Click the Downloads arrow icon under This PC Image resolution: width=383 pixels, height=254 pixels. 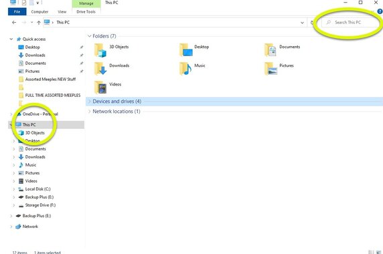[x=21, y=156]
